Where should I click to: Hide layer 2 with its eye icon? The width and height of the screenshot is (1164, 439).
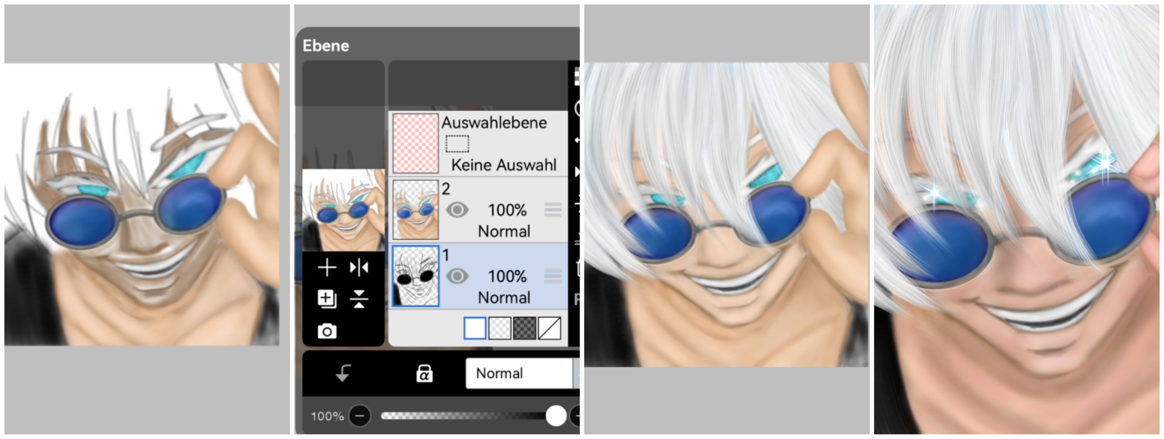pyautogui.click(x=457, y=210)
